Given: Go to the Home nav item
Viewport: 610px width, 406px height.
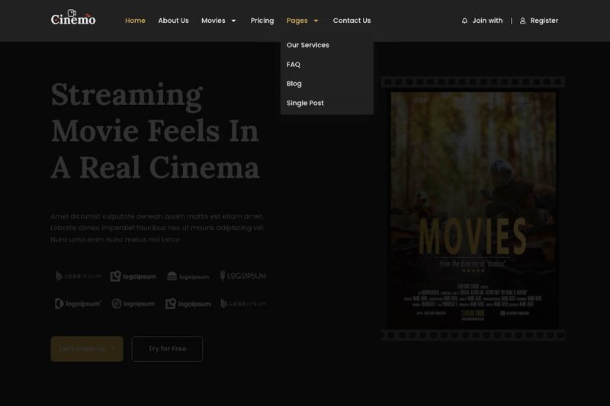Looking at the screenshot, I should tap(135, 21).
